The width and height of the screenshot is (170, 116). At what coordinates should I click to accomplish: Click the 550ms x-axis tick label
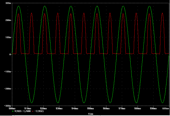coord(91,109)
